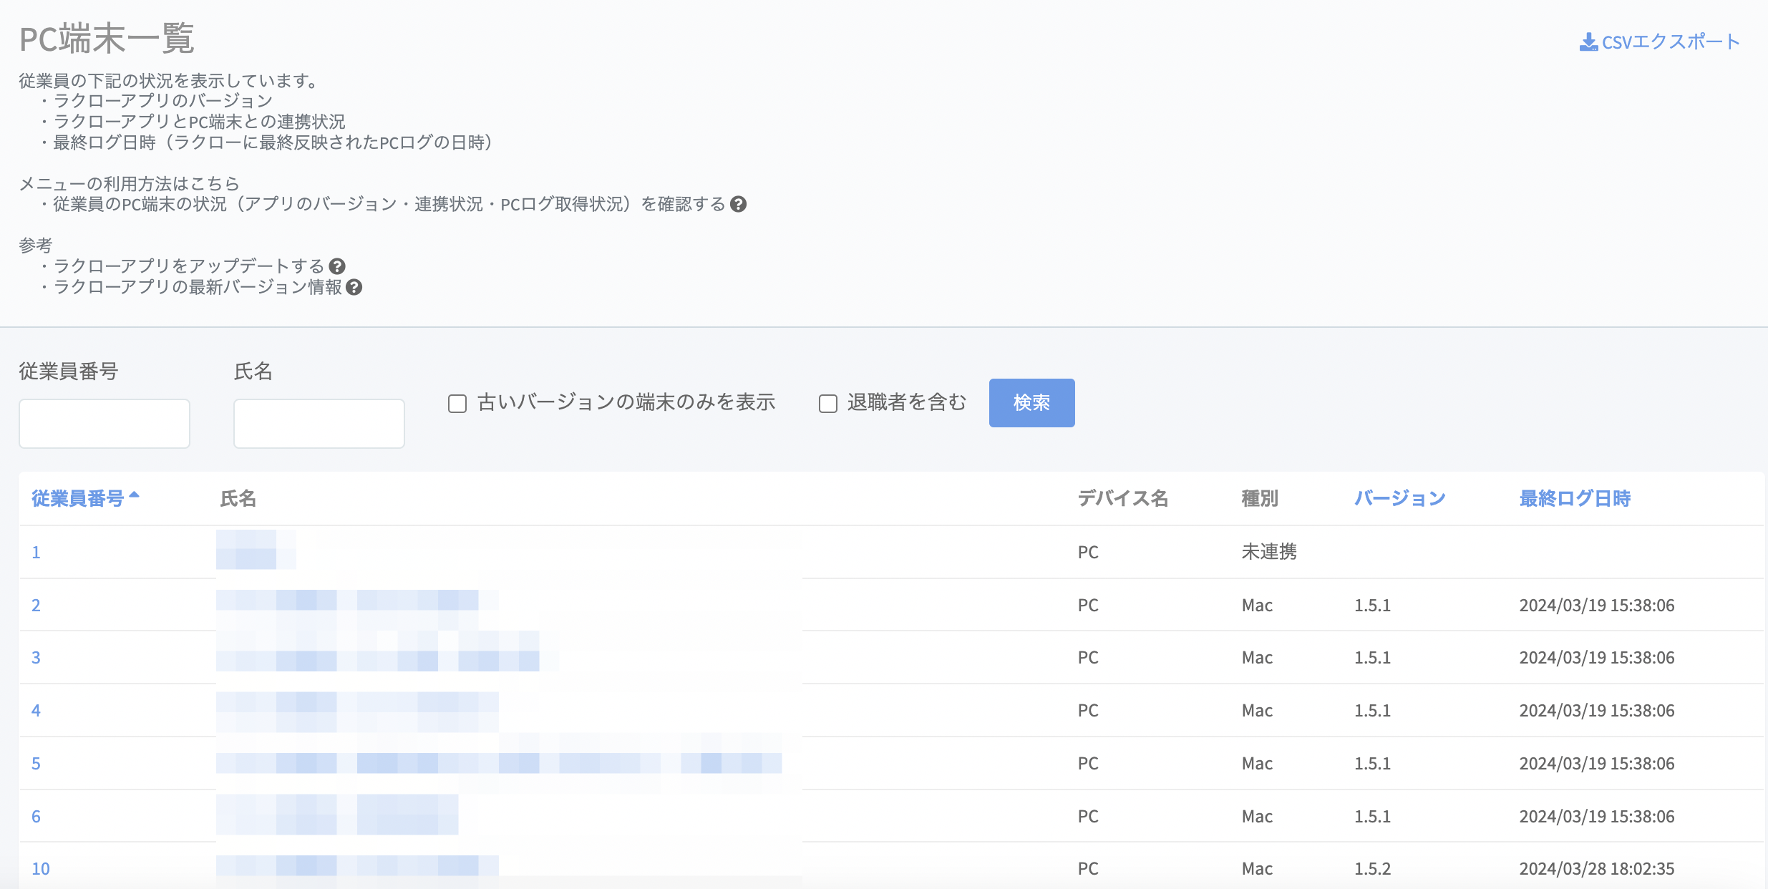
Task: Open ラクローアプリをアップデートする reference link
Action: coord(189,266)
